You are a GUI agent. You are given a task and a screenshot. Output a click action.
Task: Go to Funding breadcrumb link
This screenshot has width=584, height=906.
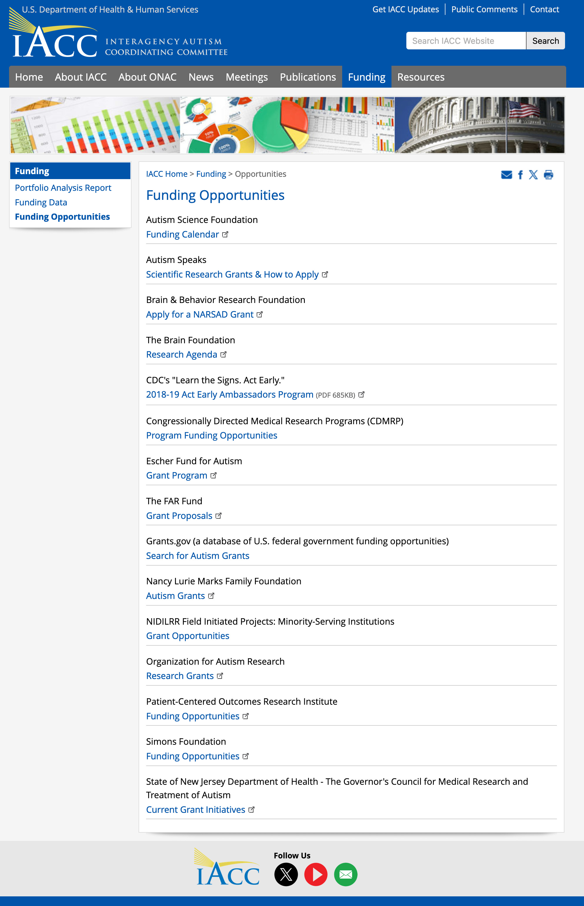pyautogui.click(x=211, y=174)
